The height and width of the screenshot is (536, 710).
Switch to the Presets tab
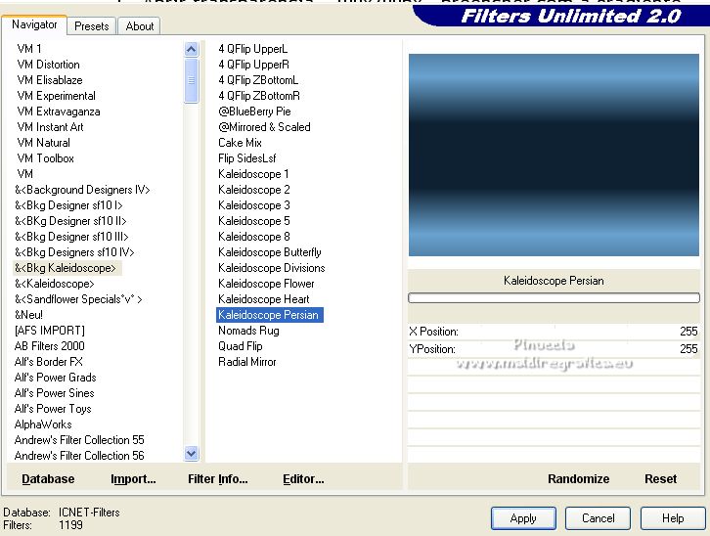point(92,26)
